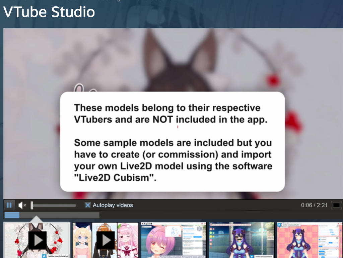Click the "Autoplay videos" label text
Screen dimensions: 343x258
[113, 205]
